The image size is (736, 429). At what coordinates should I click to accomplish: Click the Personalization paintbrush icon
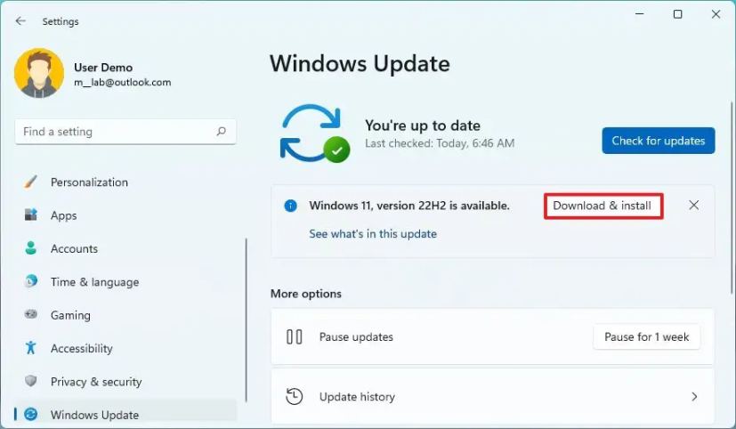click(x=30, y=182)
